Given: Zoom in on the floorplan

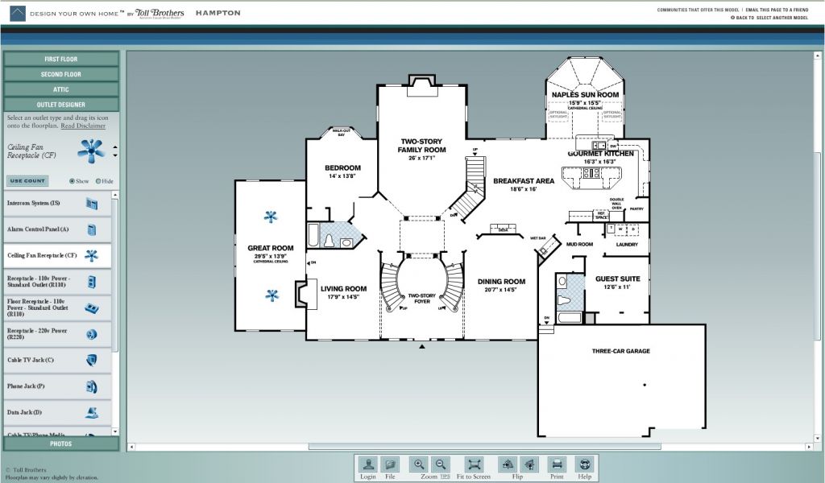Looking at the screenshot, I should click(419, 464).
